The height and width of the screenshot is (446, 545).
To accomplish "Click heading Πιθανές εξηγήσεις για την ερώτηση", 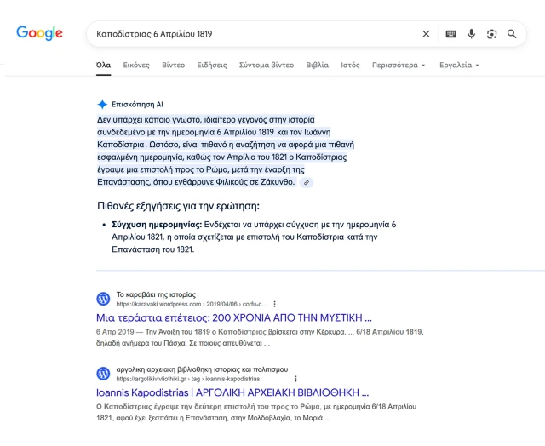I will point(178,206).
